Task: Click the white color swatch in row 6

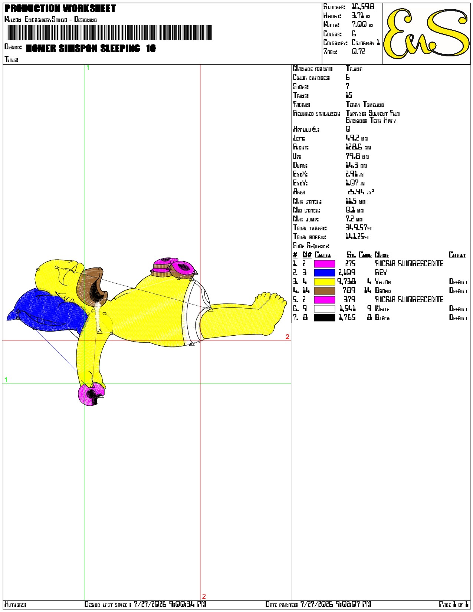Action: 324,309
